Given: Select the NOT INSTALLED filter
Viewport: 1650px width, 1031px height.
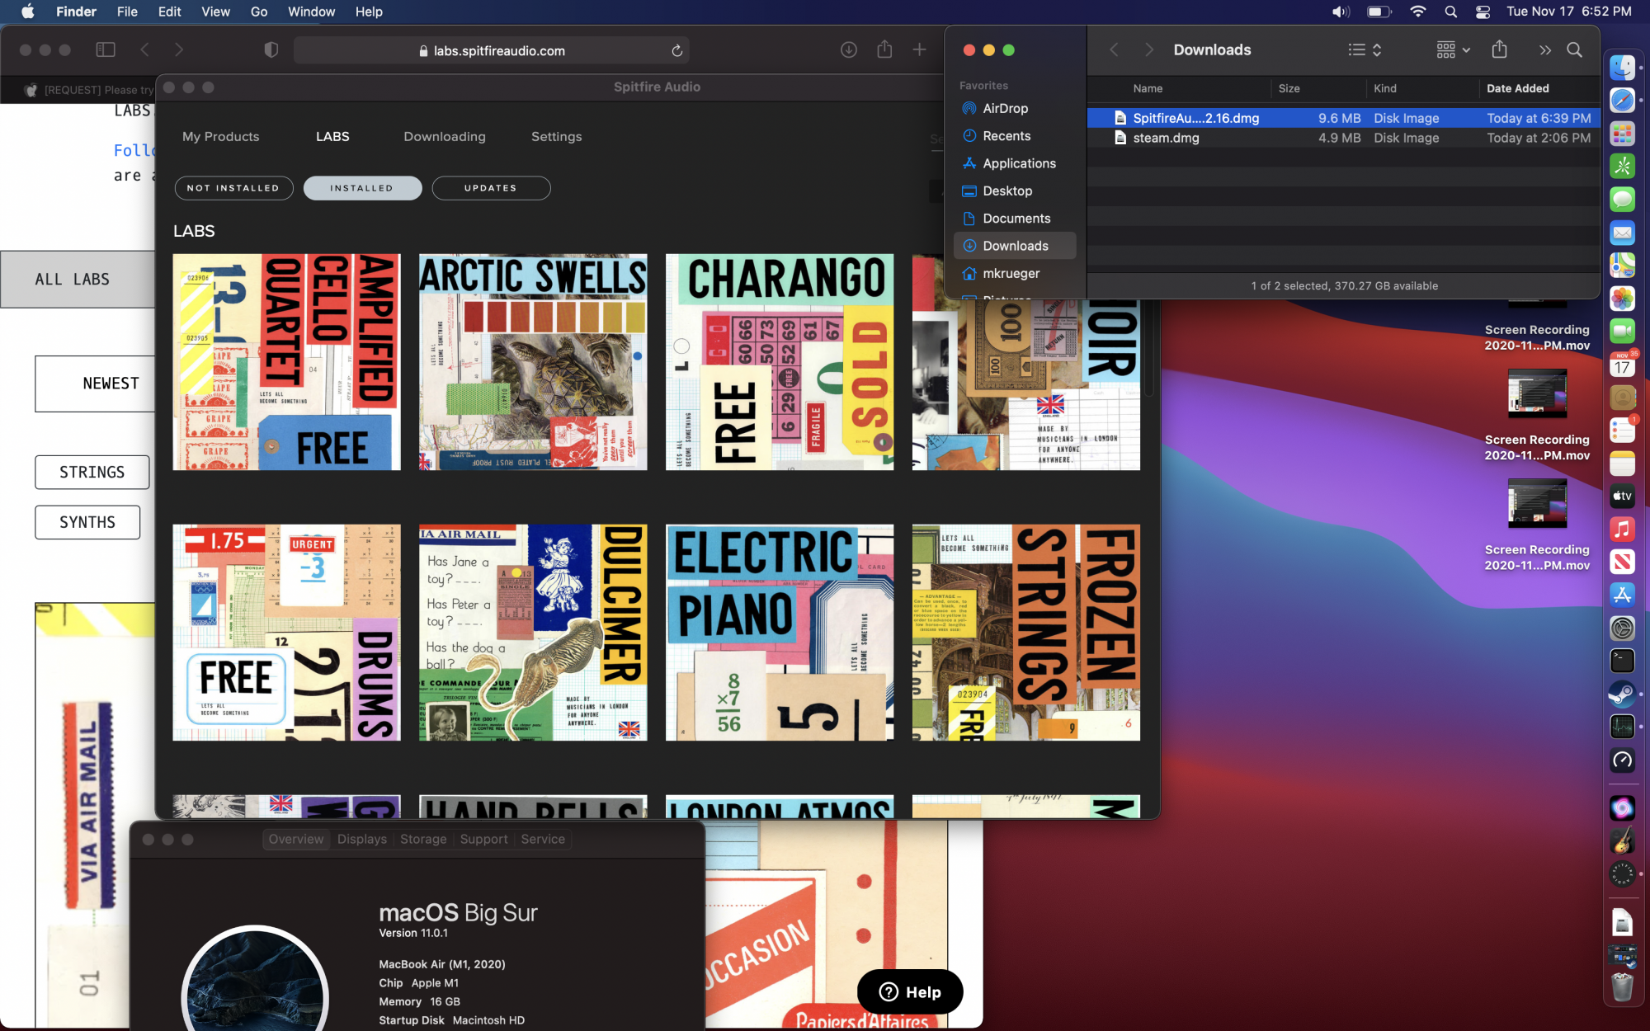Looking at the screenshot, I should click(x=233, y=188).
